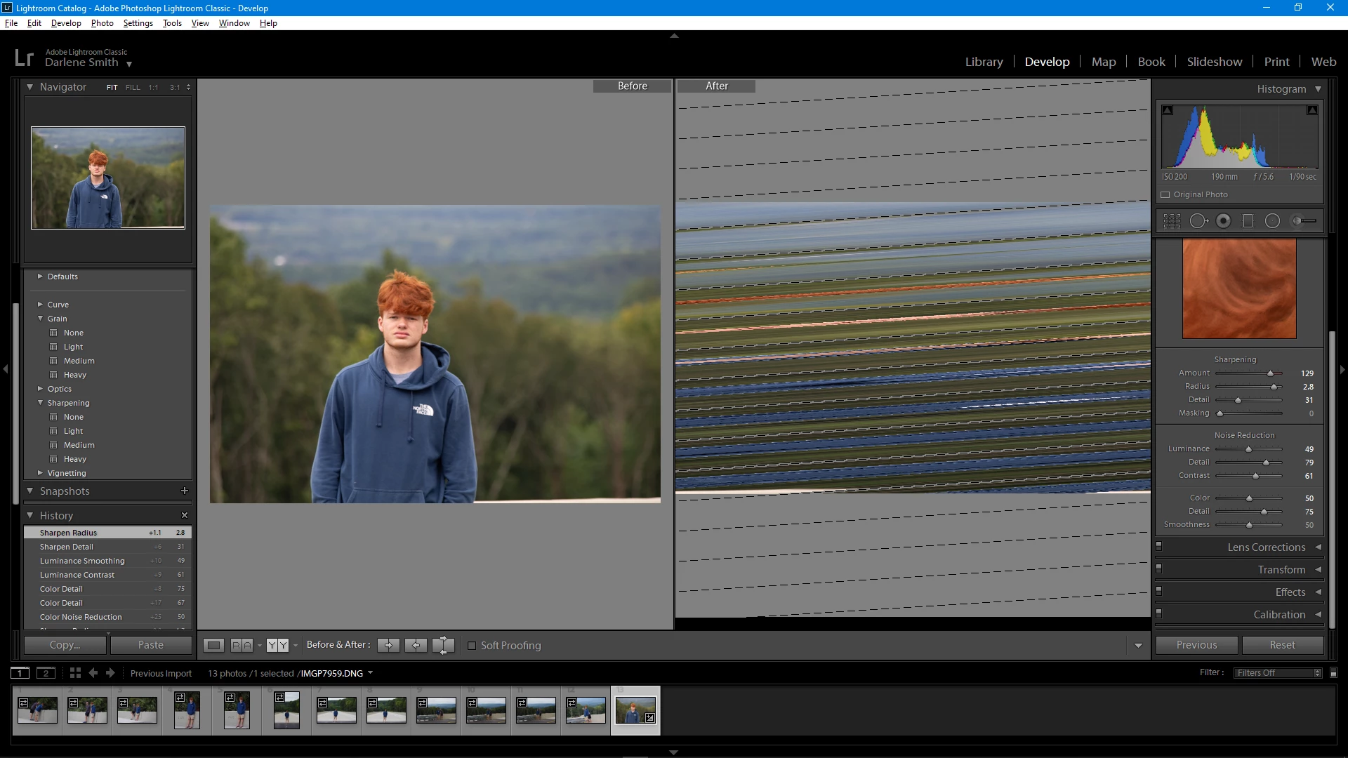Switch to the Library module

(984, 62)
